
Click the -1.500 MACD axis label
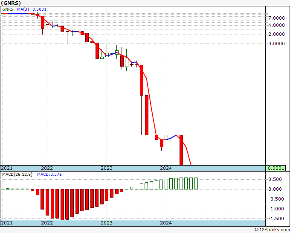[275, 218]
